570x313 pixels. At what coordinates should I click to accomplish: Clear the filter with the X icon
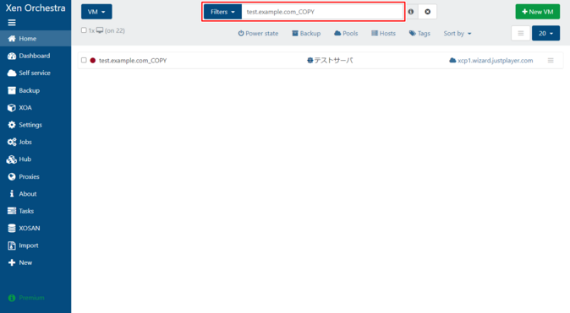[428, 12]
